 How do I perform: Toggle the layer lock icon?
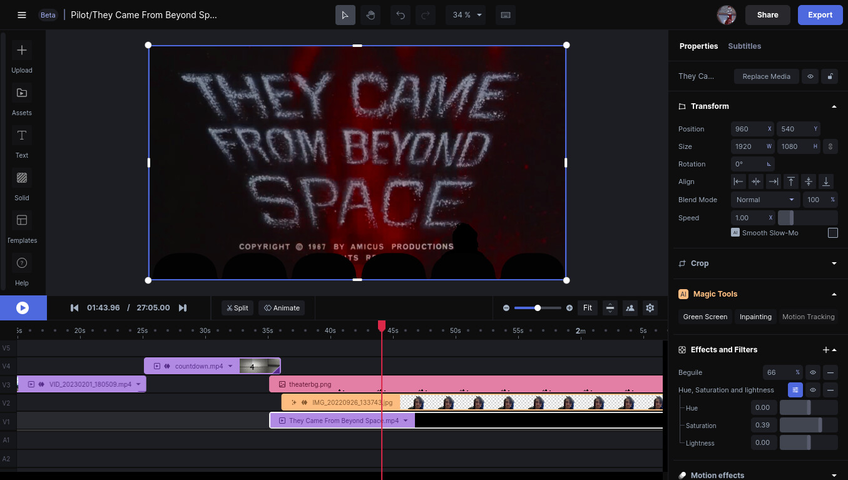coord(830,76)
